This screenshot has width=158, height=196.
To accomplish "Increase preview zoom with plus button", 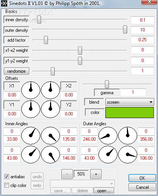I will [x=96, y=174].
